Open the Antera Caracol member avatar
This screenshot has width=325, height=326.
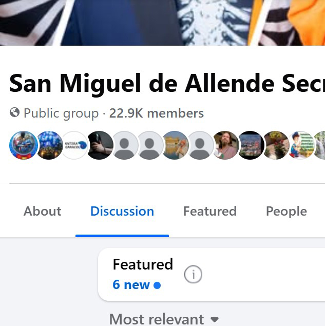pos(75,145)
